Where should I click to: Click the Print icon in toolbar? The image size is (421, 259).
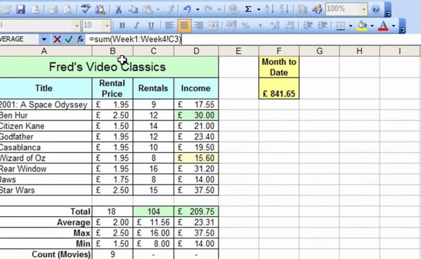pyautogui.click(x=53, y=10)
